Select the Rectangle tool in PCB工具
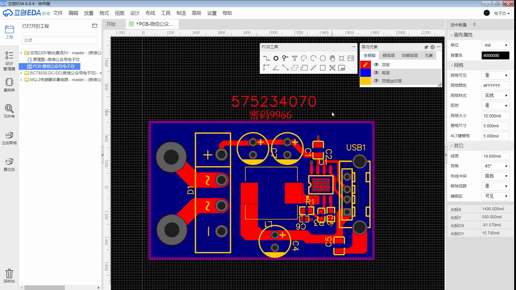The image size is (516, 290). pos(323,68)
